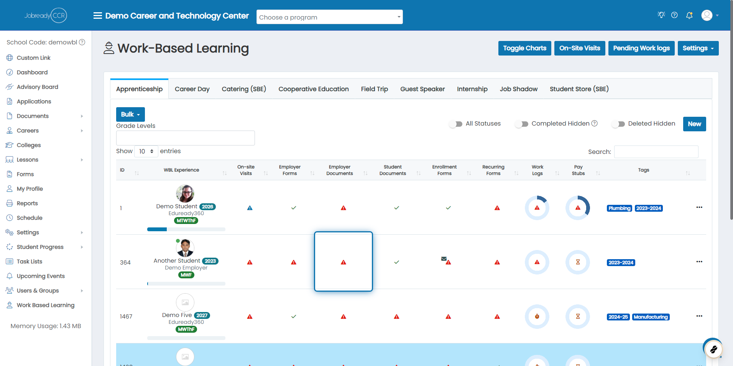733x366 pixels.
Task: Open Advisory Board in the sidebar
Action: (x=38, y=87)
